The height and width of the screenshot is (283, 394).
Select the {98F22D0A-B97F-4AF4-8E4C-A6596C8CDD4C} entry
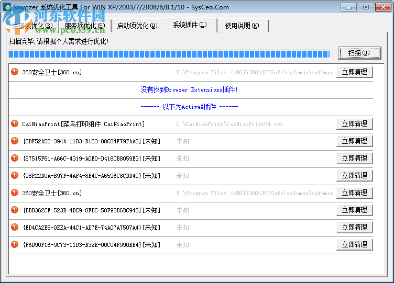[x=92, y=176]
